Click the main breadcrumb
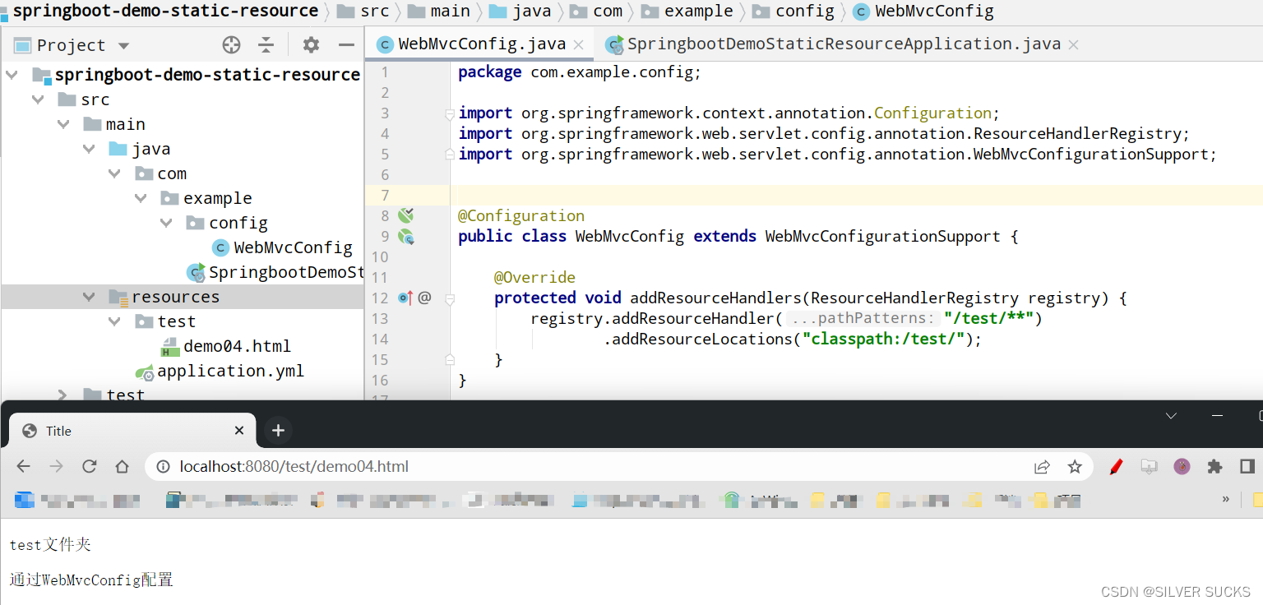 click(440, 12)
